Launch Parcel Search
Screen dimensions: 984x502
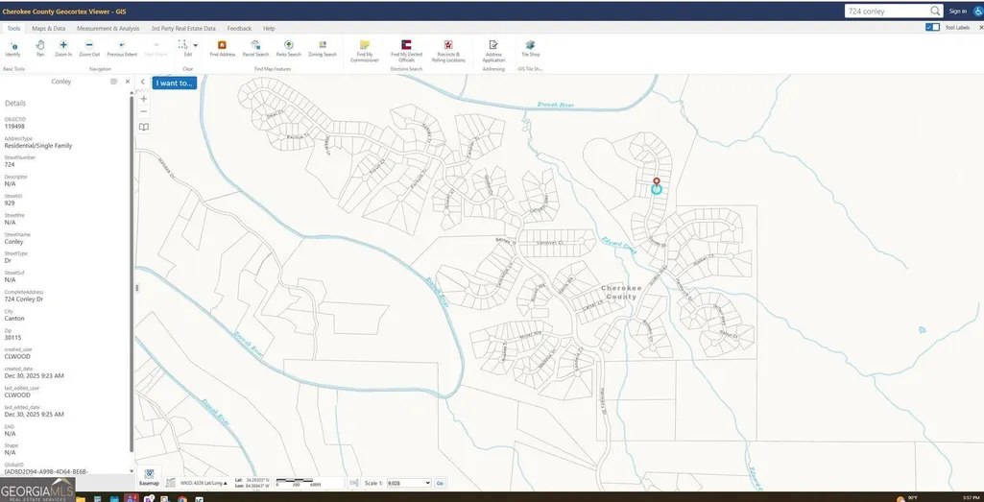coord(255,48)
